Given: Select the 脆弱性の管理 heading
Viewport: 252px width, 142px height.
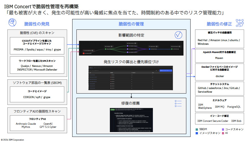Looking at the screenshot, I should [x=131, y=24].
